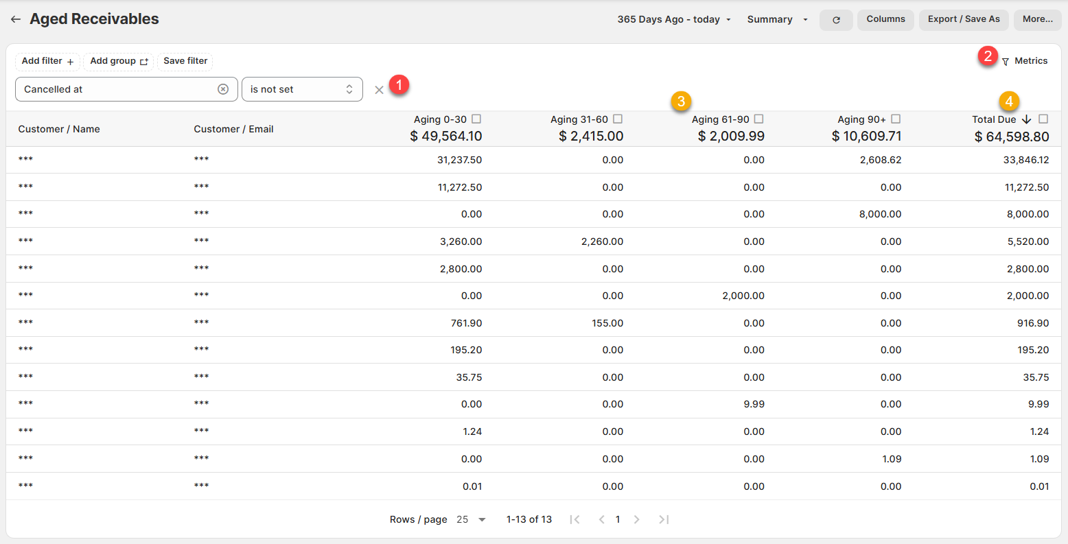
Task: Tick the Aging 90+ column checkbox
Action: 896,119
